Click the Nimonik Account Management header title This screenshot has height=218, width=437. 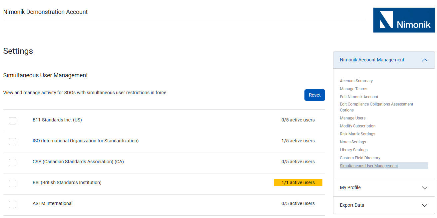click(372, 60)
